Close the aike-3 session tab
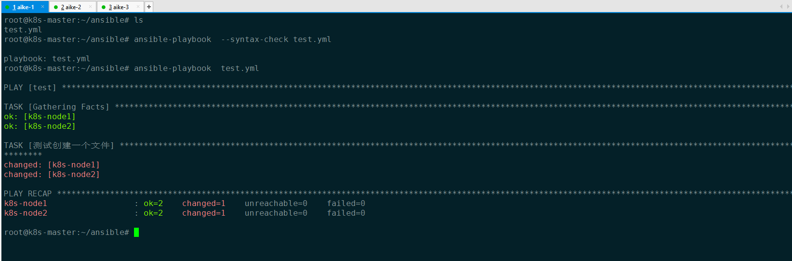 click(x=138, y=7)
